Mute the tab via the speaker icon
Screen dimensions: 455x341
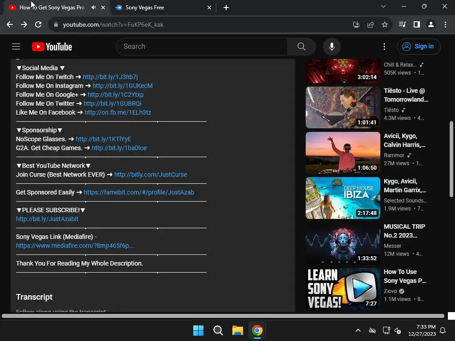(x=93, y=8)
